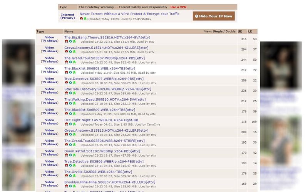Open The.Orville.S02E08.WEB torrent page
The image size is (308, 192).
click(98, 172)
